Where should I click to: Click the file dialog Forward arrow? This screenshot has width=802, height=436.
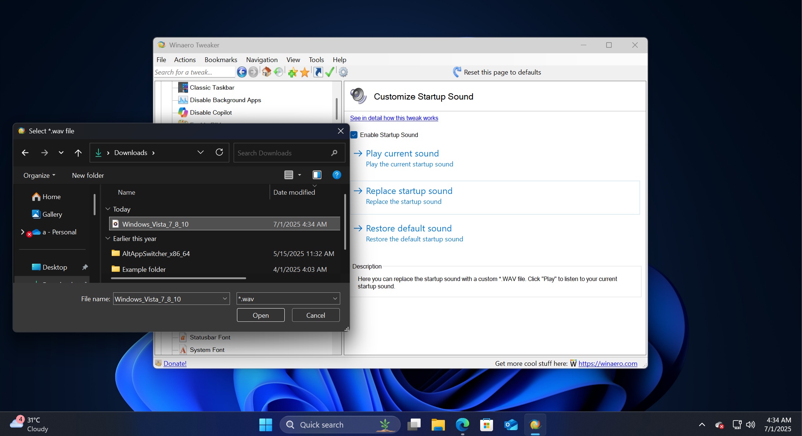click(x=44, y=153)
